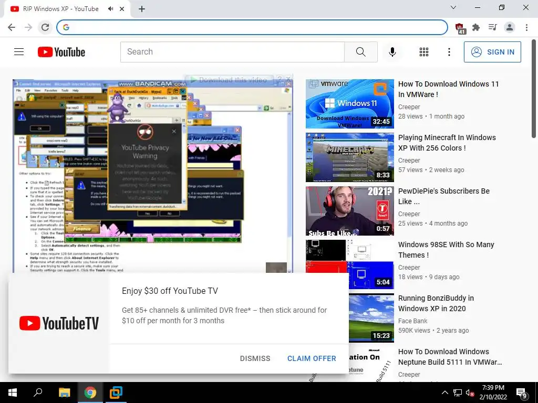Screen dimensions: 538x403
Task: Open a new tab with the plus button
Action: (142, 9)
